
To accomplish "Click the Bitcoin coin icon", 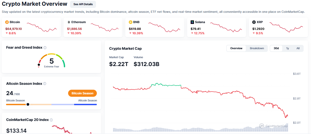I will 7,22.
